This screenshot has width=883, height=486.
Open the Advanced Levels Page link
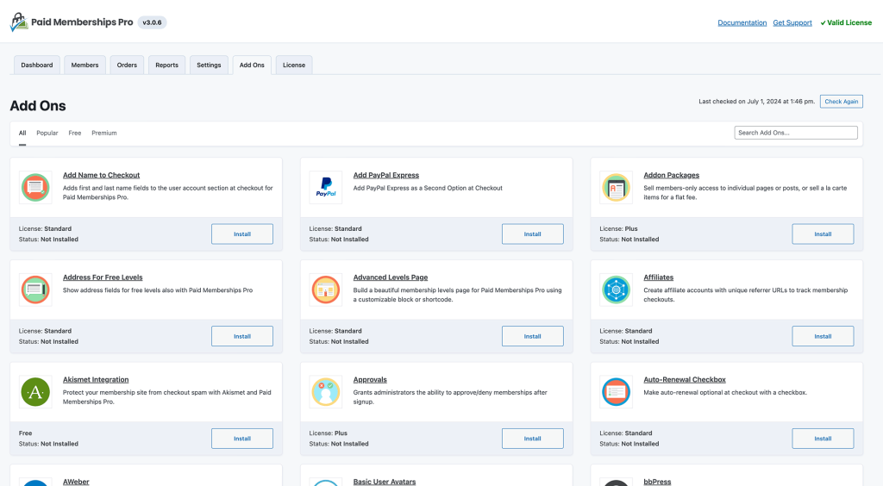point(391,277)
